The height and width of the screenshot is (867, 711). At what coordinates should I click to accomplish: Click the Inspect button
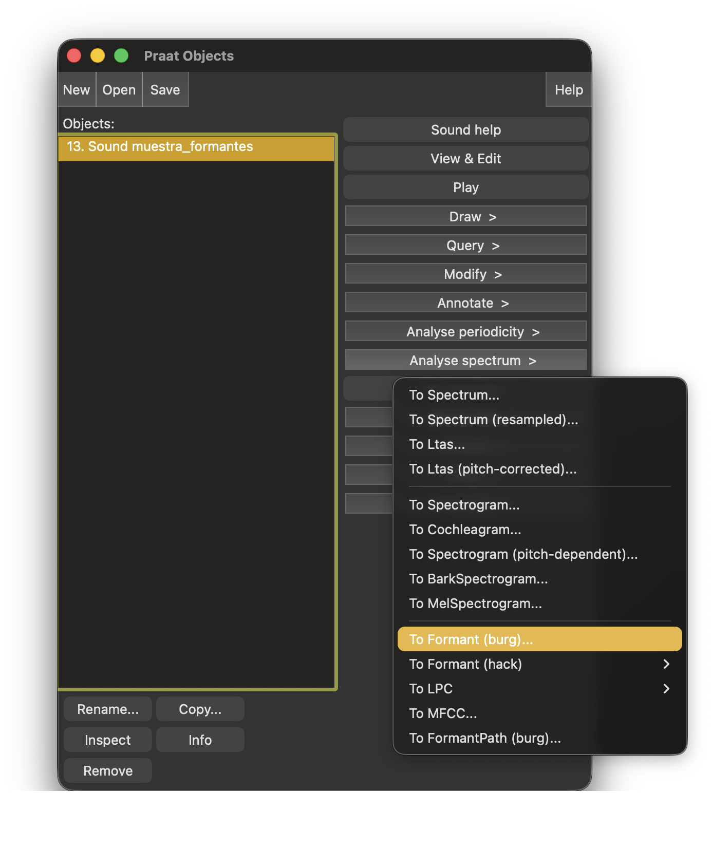coord(108,740)
